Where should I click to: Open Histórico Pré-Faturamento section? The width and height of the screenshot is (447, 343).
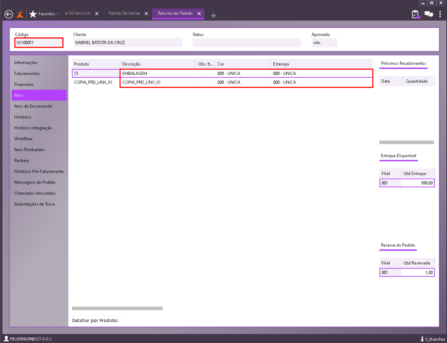[x=39, y=171]
